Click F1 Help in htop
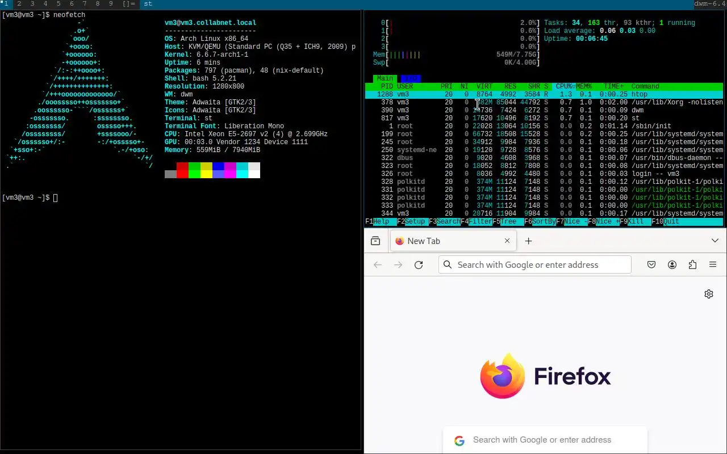727x454 pixels. pos(381,221)
